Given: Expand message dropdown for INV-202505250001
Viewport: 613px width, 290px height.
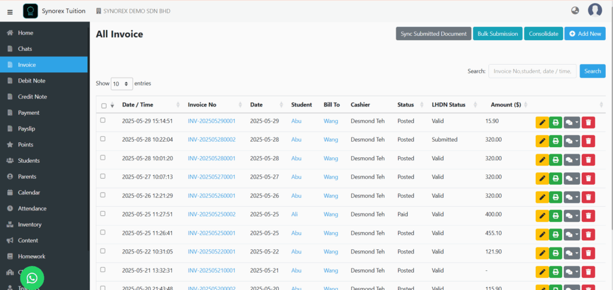Looking at the screenshot, I should coord(572,234).
